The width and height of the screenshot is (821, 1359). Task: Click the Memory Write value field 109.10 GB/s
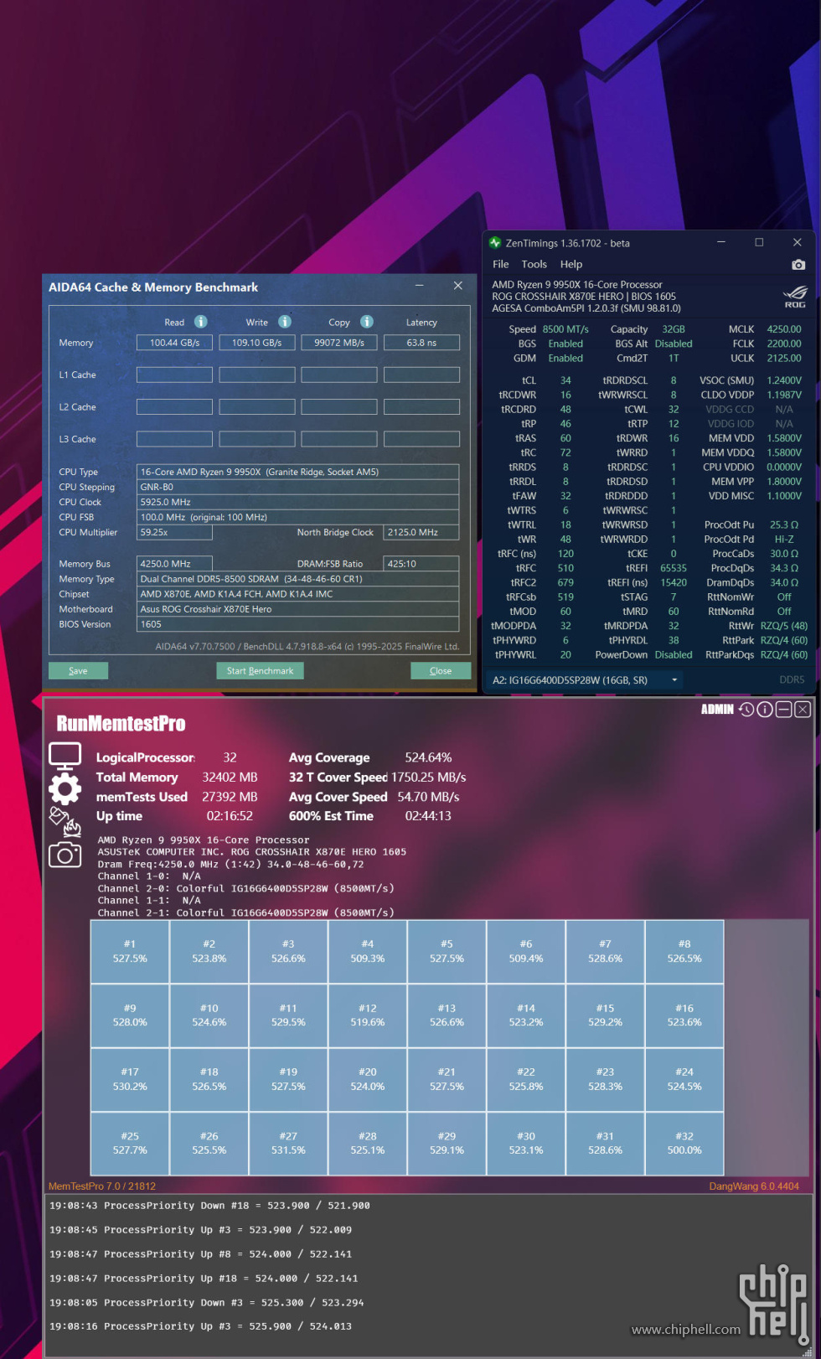click(x=256, y=343)
